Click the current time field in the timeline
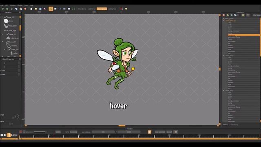This screenshot has height=147, width=261. click(x=103, y=132)
